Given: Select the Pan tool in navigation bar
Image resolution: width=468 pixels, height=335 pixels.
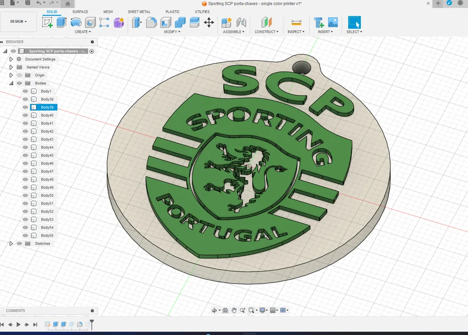Looking at the screenshot, I should [x=234, y=310].
